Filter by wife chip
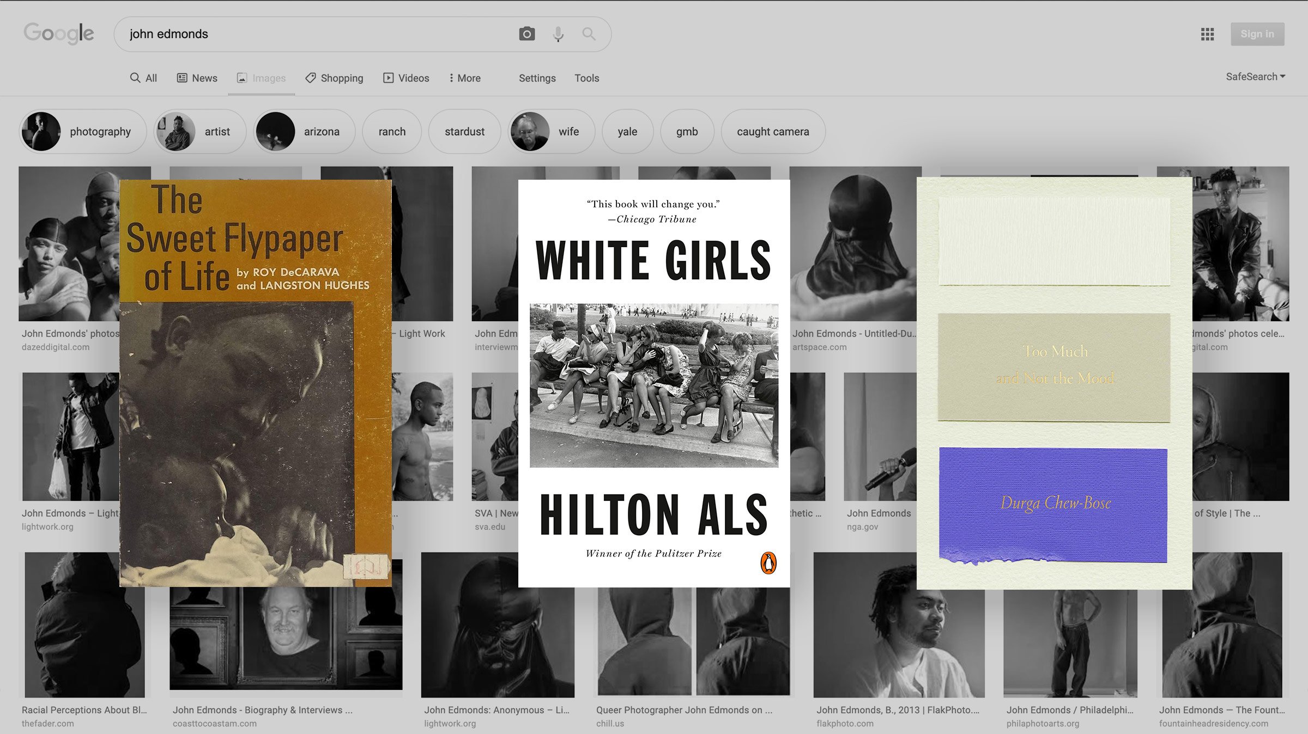The image size is (1308, 734). [x=551, y=131]
